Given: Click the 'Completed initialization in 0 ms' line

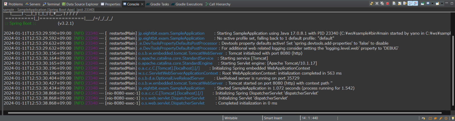Looking at the screenshot, I should [140, 103].
